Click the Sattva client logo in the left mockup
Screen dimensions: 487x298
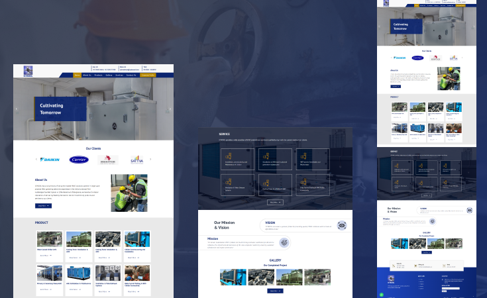point(135,160)
